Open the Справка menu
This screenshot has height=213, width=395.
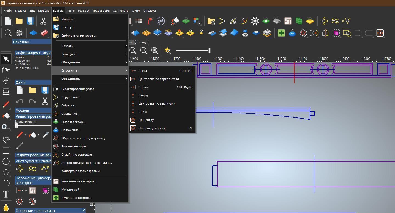[149, 11]
